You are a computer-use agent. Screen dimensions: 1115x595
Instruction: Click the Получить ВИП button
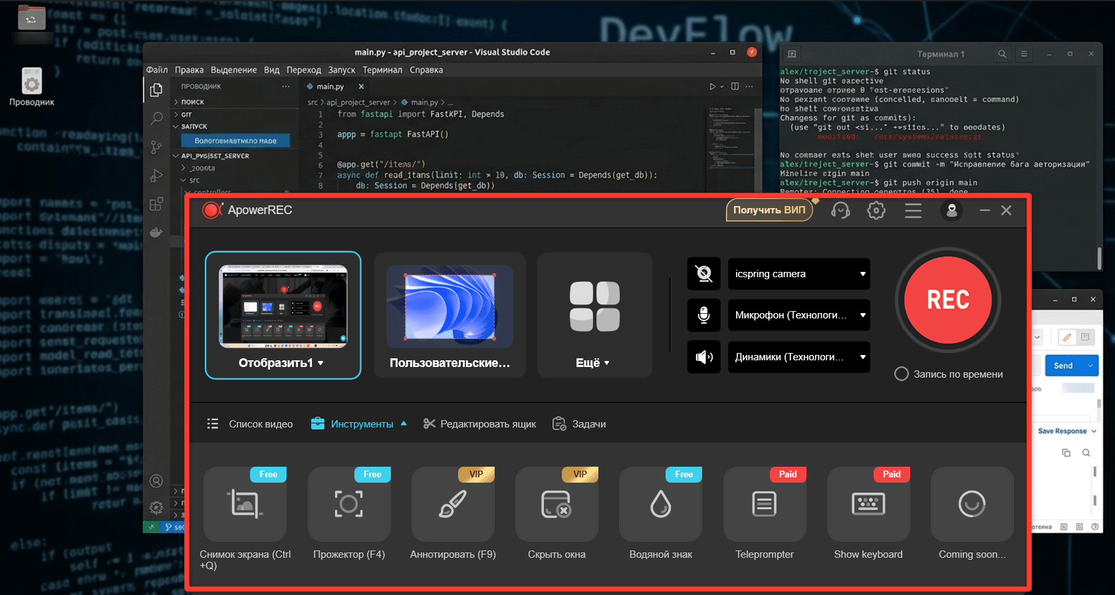[x=769, y=210]
